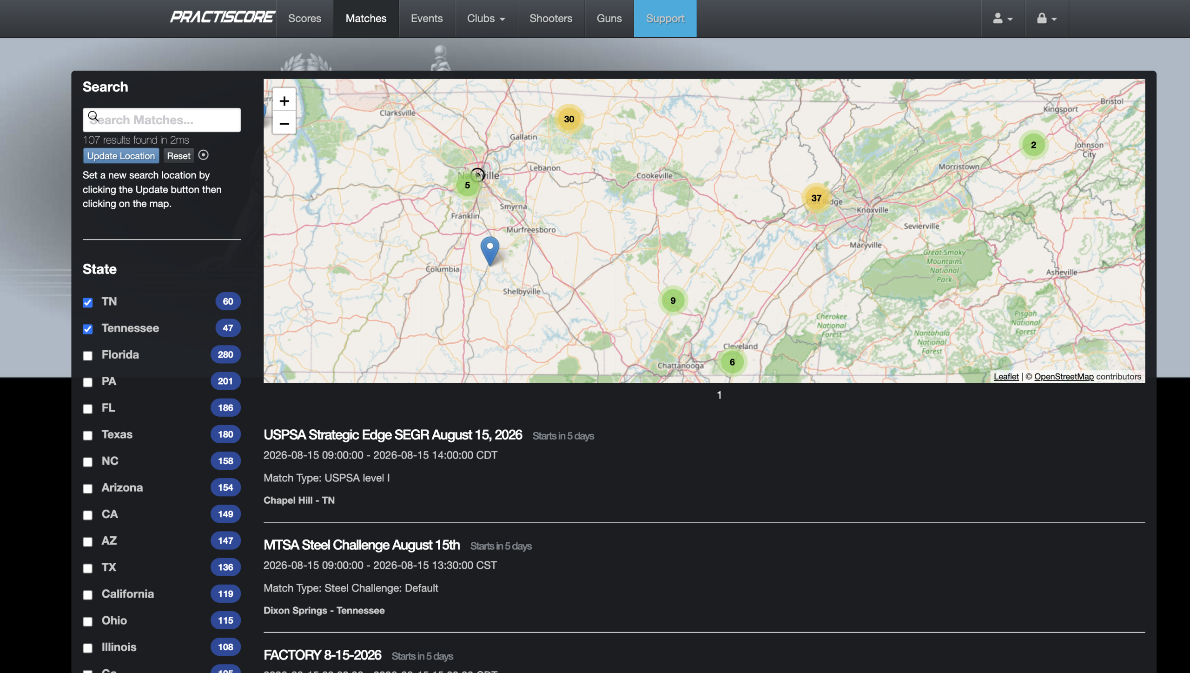Navigate to Shooters
Viewport: 1190px width, 673px height.
[x=551, y=19]
